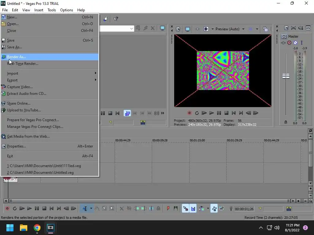Image resolution: width=314 pixels, height=235 pixels.
Task: Select Upload to YouTube... entry
Action: tap(49, 110)
